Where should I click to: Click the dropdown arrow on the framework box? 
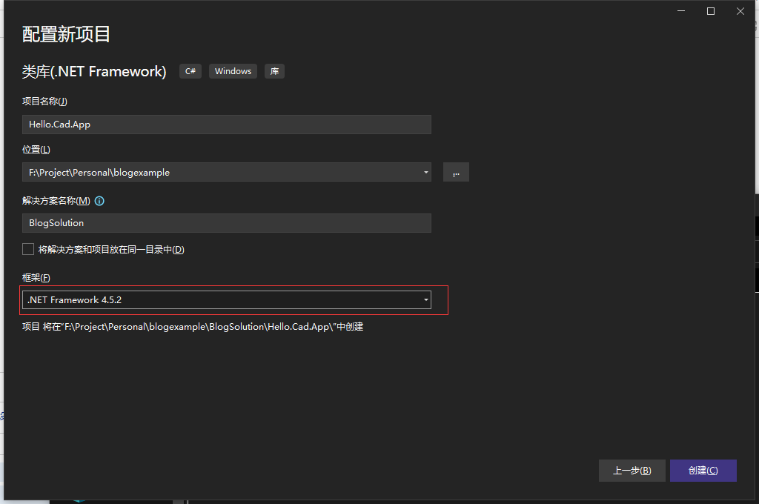click(425, 299)
